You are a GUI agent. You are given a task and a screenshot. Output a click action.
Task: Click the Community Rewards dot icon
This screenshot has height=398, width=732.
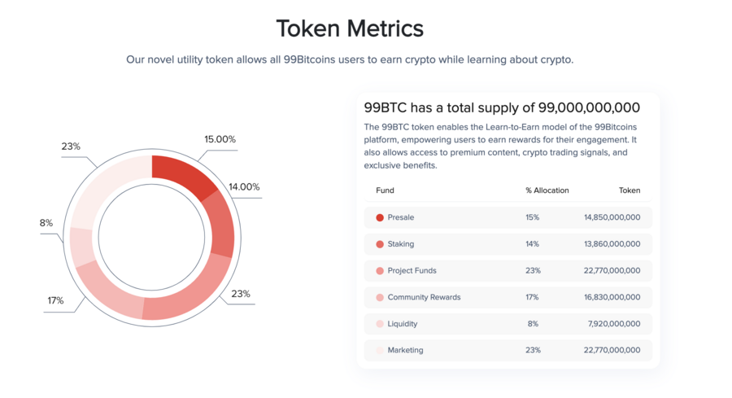coord(380,297)
